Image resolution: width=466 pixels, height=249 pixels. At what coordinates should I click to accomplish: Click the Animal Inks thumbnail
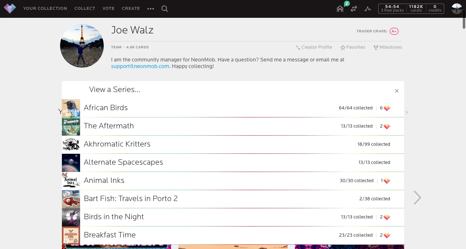(x=71, y=181)
